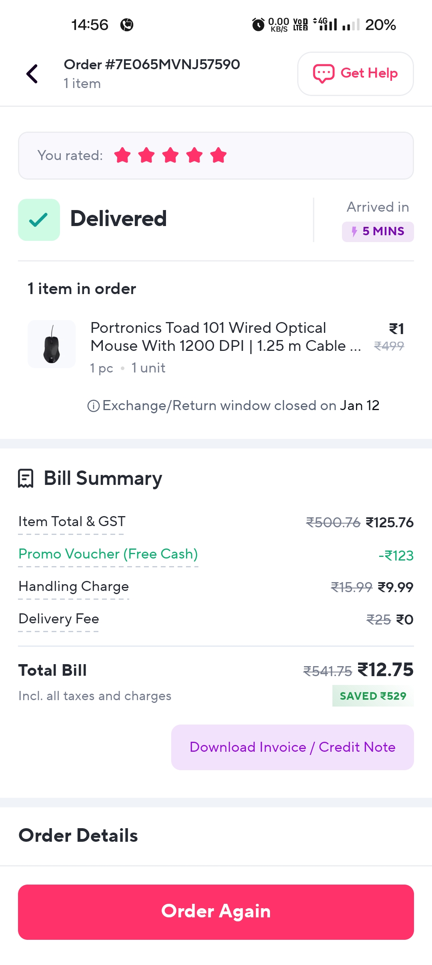
Task: Show Delivery Fee explanation
Action: [x=59, y=619]
